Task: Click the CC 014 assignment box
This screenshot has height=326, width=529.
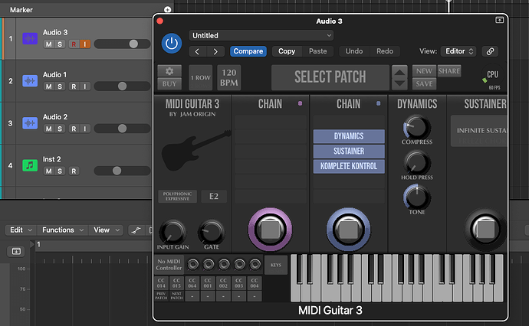Action: (x=161, y=283)
